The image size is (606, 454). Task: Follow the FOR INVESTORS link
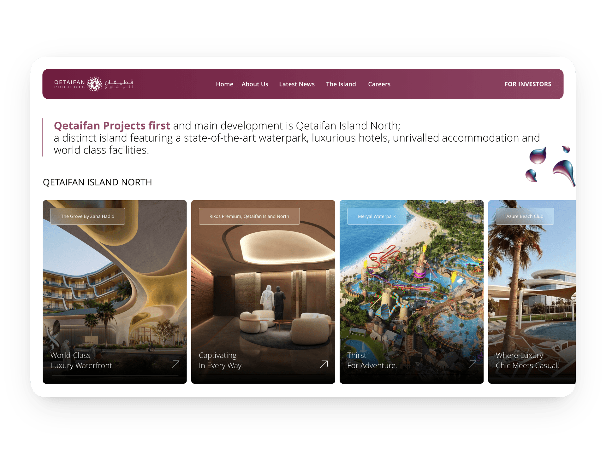pos(528,84)
